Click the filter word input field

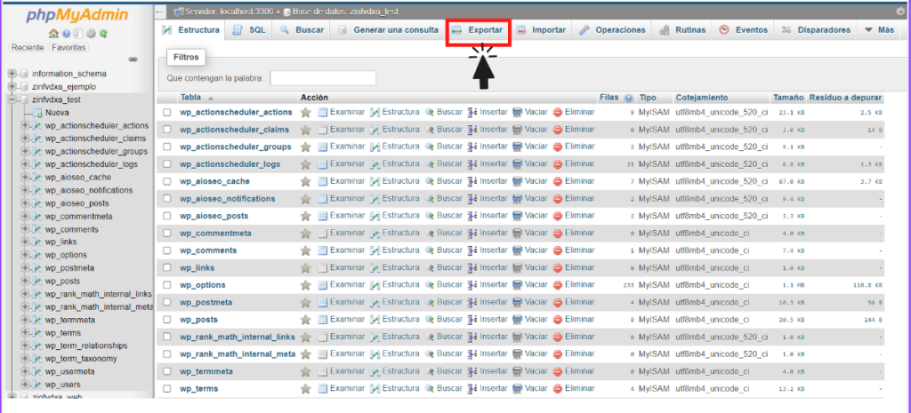[x=323, y=78]
